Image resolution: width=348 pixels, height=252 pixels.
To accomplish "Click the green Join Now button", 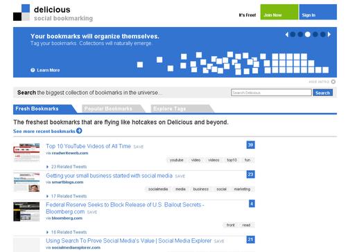I will pyautogui.click(x=279, y=12).
